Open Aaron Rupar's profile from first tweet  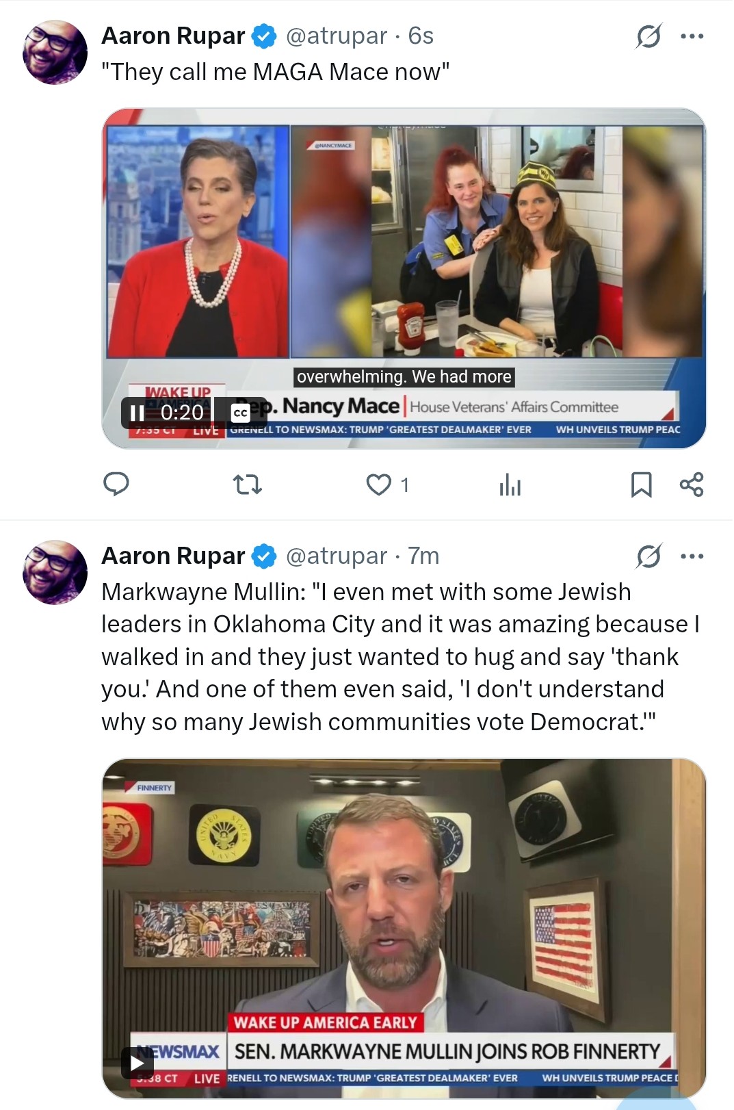point(173,36)
